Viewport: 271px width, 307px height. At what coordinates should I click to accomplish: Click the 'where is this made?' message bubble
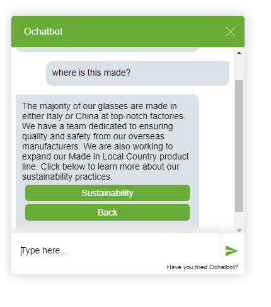(137, 73)
